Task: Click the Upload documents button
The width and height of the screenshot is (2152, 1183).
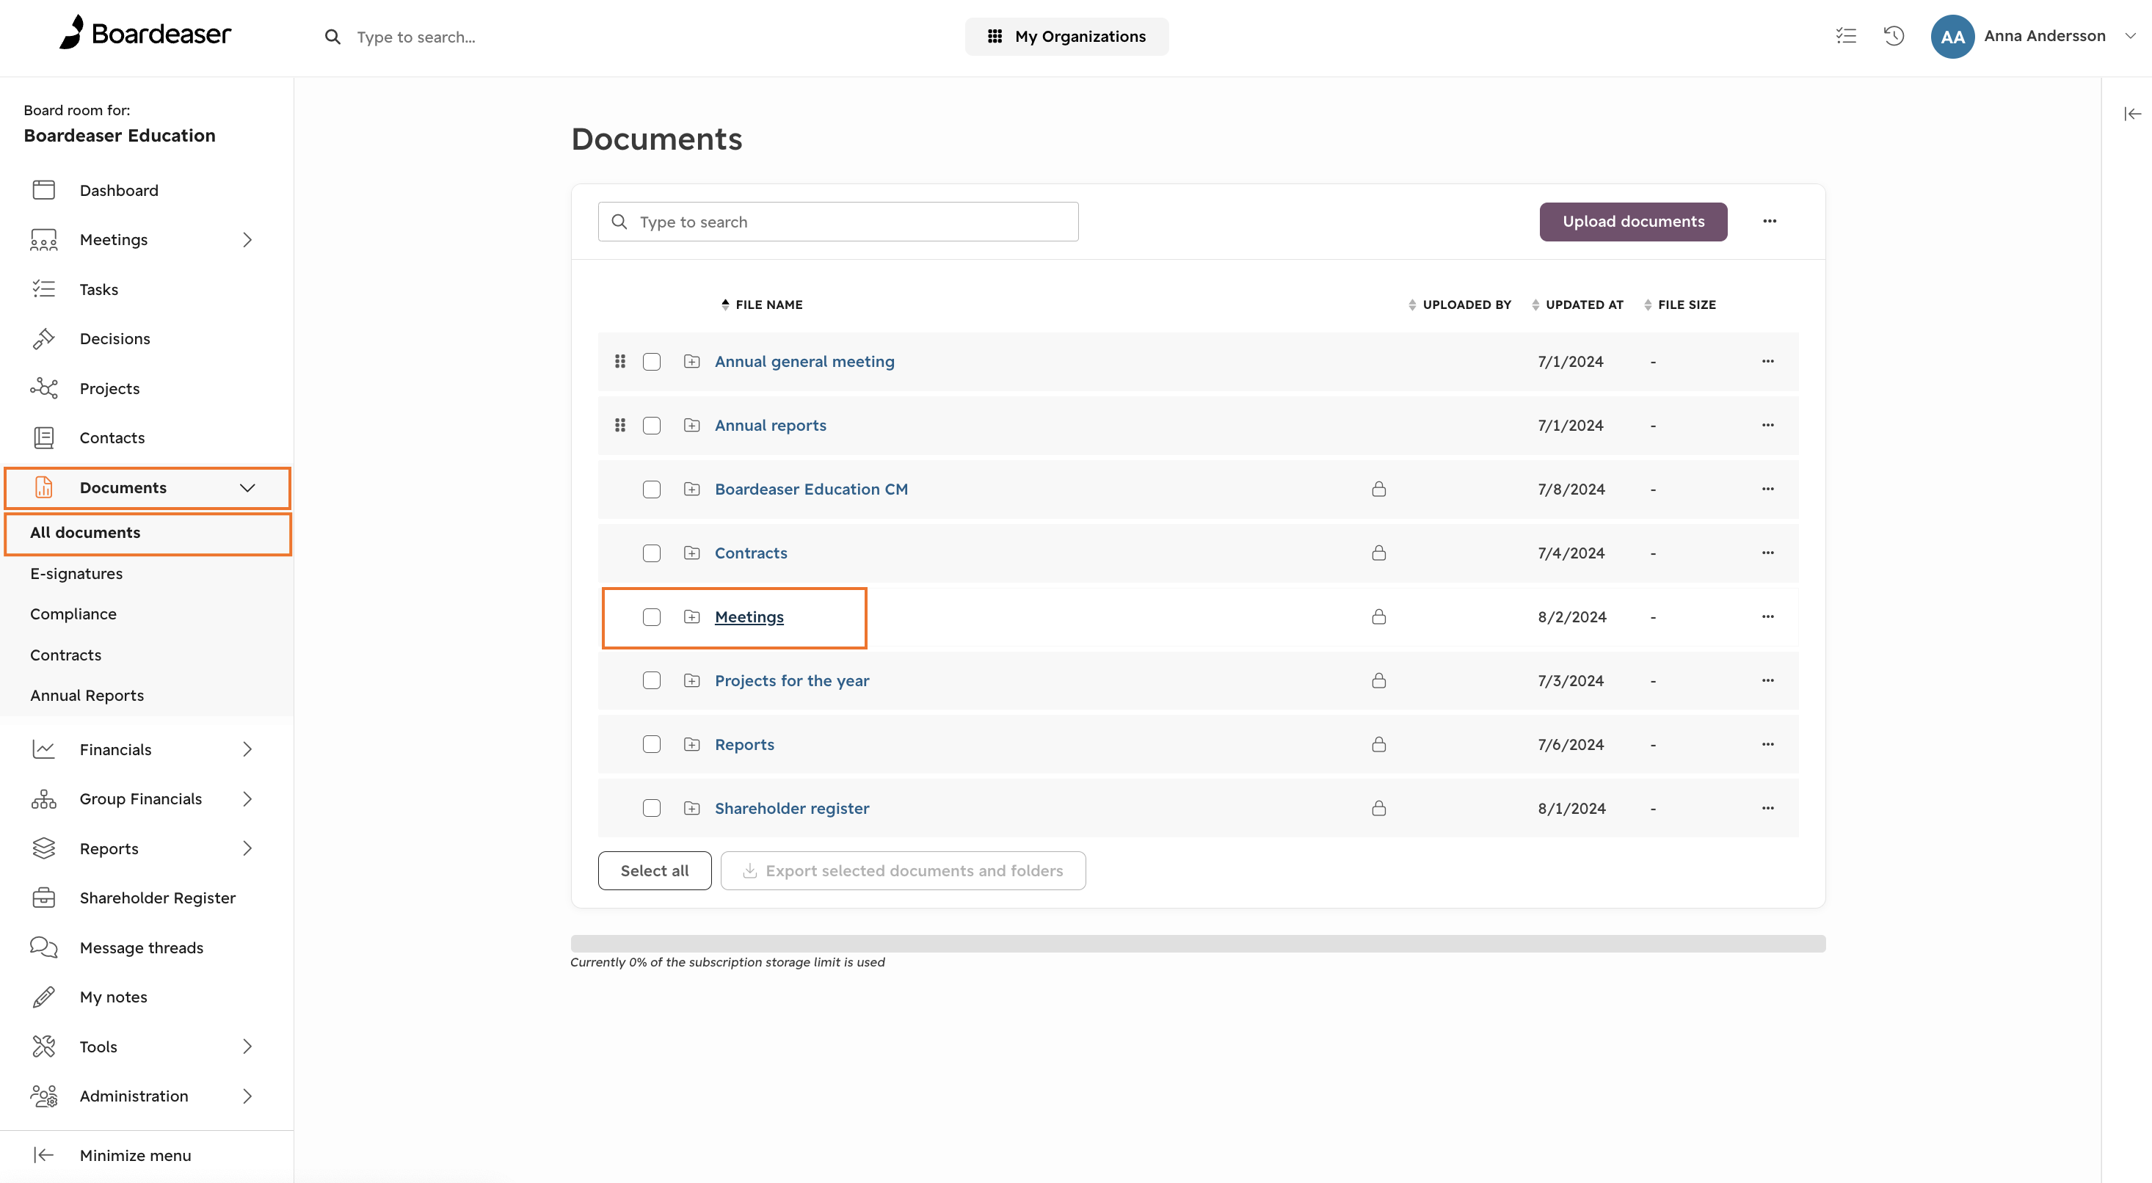Action: coord(1633,222)
